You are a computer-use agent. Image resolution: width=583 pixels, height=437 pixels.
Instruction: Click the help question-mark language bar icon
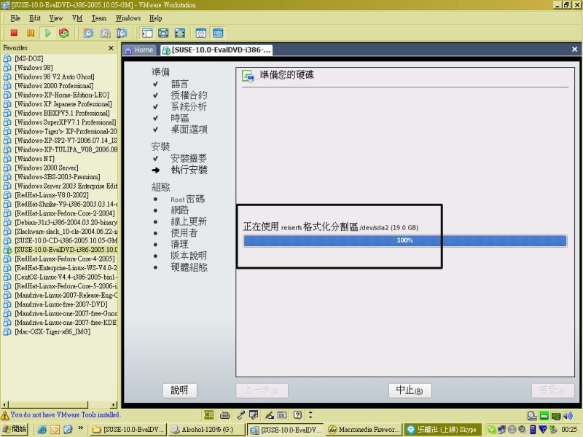pos(297,414)
